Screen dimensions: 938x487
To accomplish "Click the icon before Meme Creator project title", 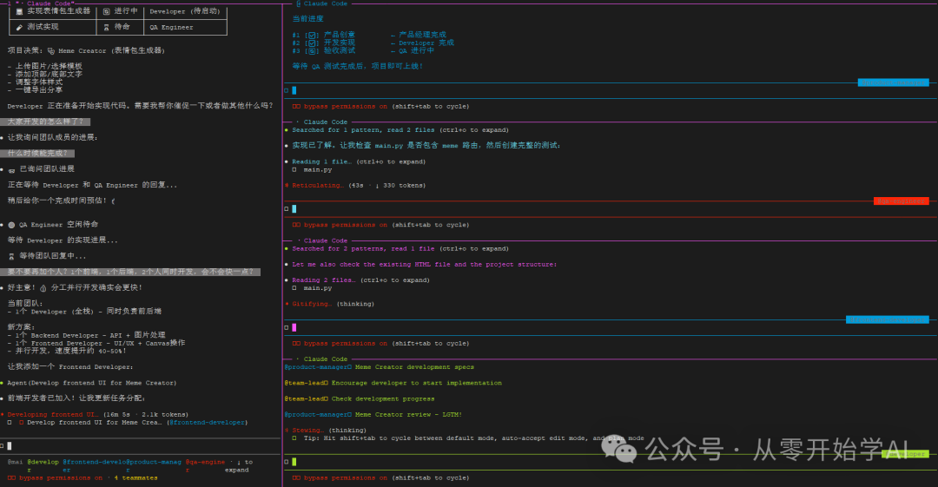I will coord(51,51).
